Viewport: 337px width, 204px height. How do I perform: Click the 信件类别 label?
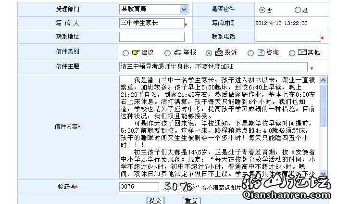click(67, 51)
